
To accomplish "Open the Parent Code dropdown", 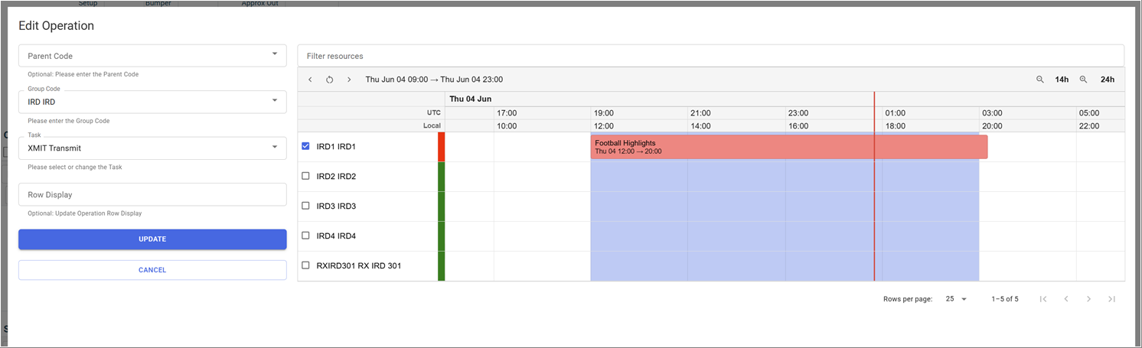I will click(x=152, y=56).
